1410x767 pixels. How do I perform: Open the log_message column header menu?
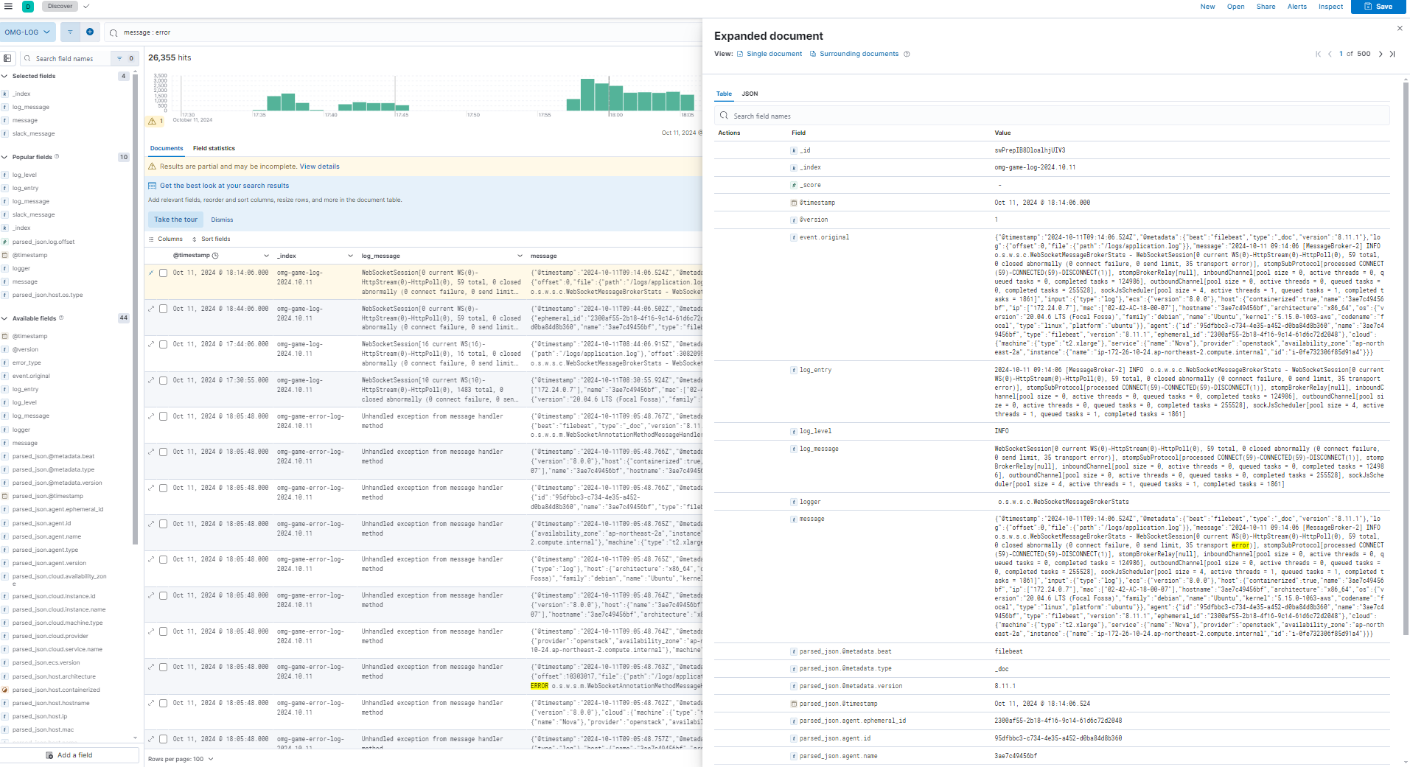(x=520, y=256)
